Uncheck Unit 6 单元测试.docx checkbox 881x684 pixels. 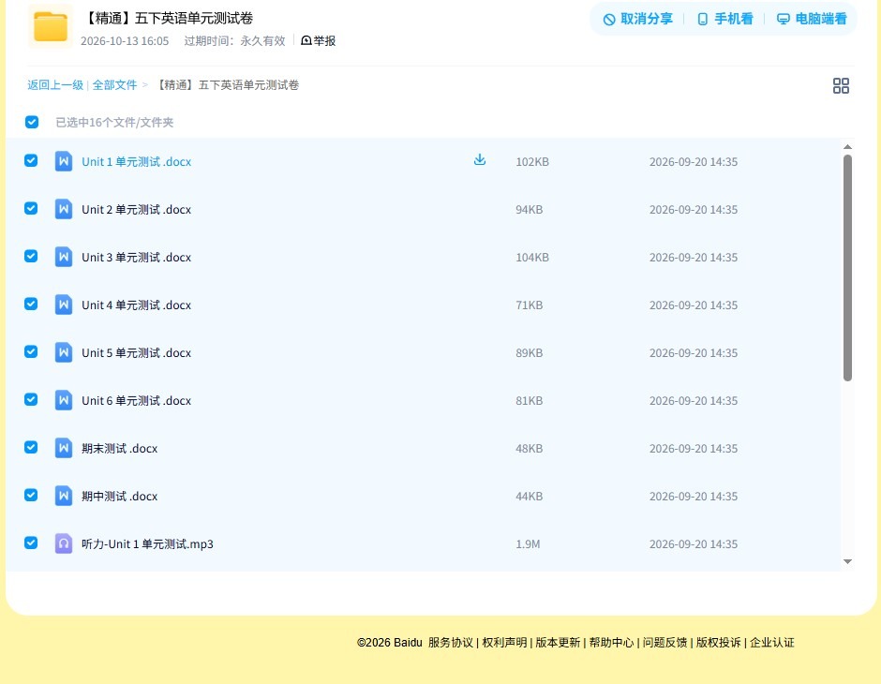click(31, 399)
